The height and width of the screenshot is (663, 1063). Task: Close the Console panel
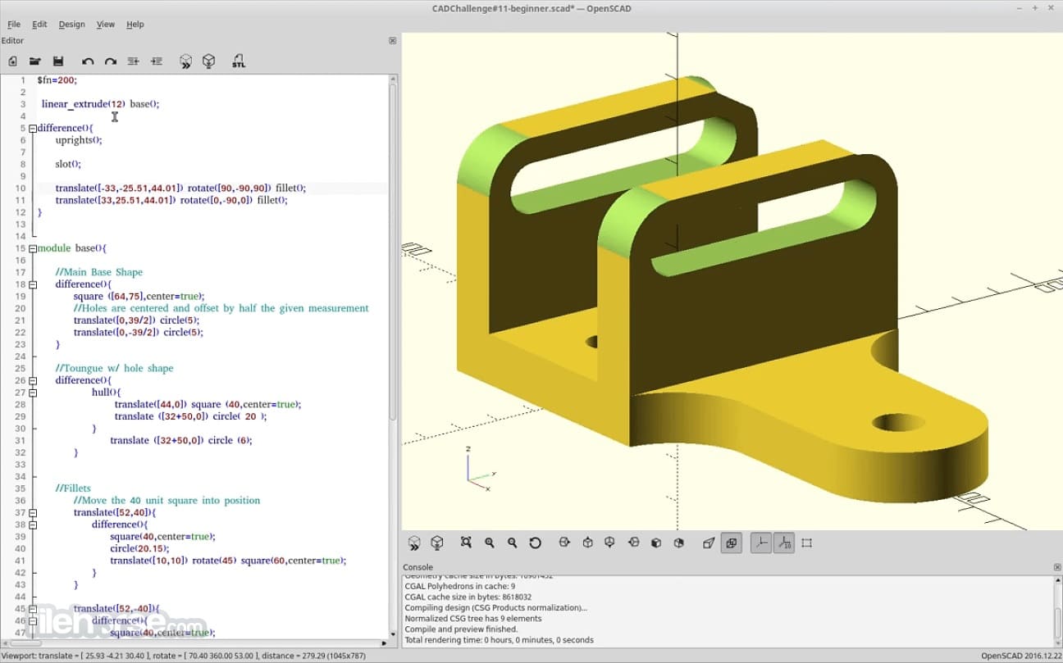coord(1056,566)
